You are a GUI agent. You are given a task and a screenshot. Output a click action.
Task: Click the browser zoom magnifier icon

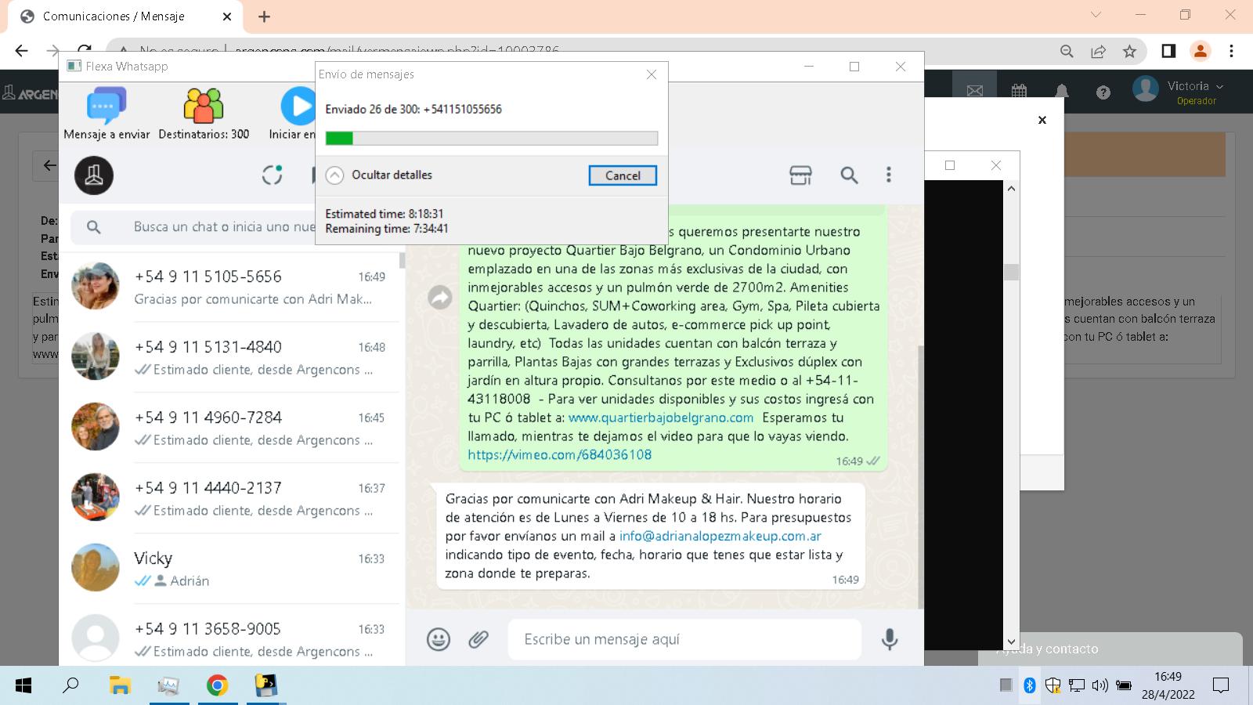[1067, 51]
